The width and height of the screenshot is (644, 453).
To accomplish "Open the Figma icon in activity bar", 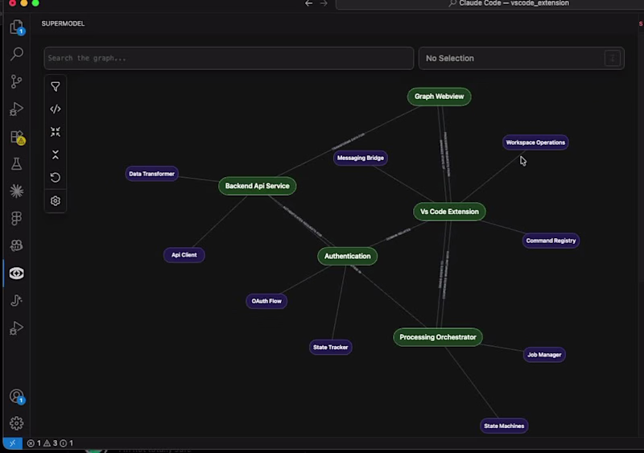I will coord(16,218).
